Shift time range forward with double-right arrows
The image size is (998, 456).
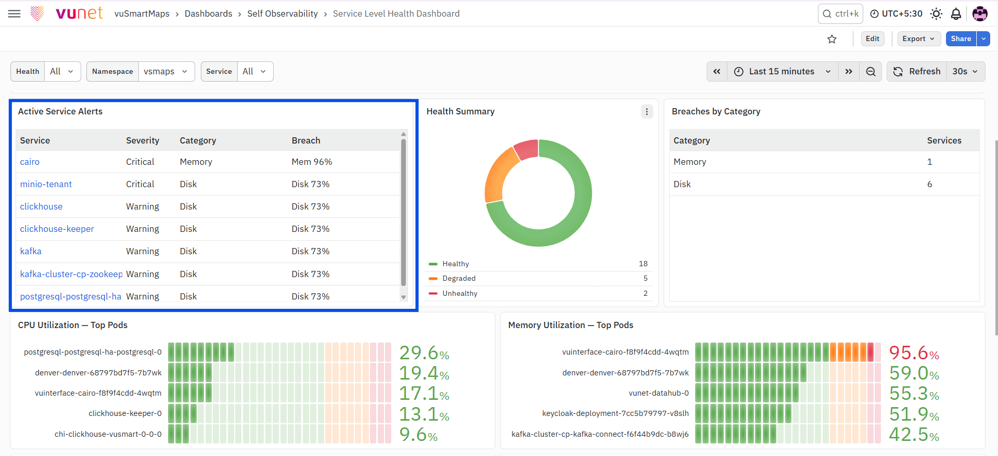(849, 72)
